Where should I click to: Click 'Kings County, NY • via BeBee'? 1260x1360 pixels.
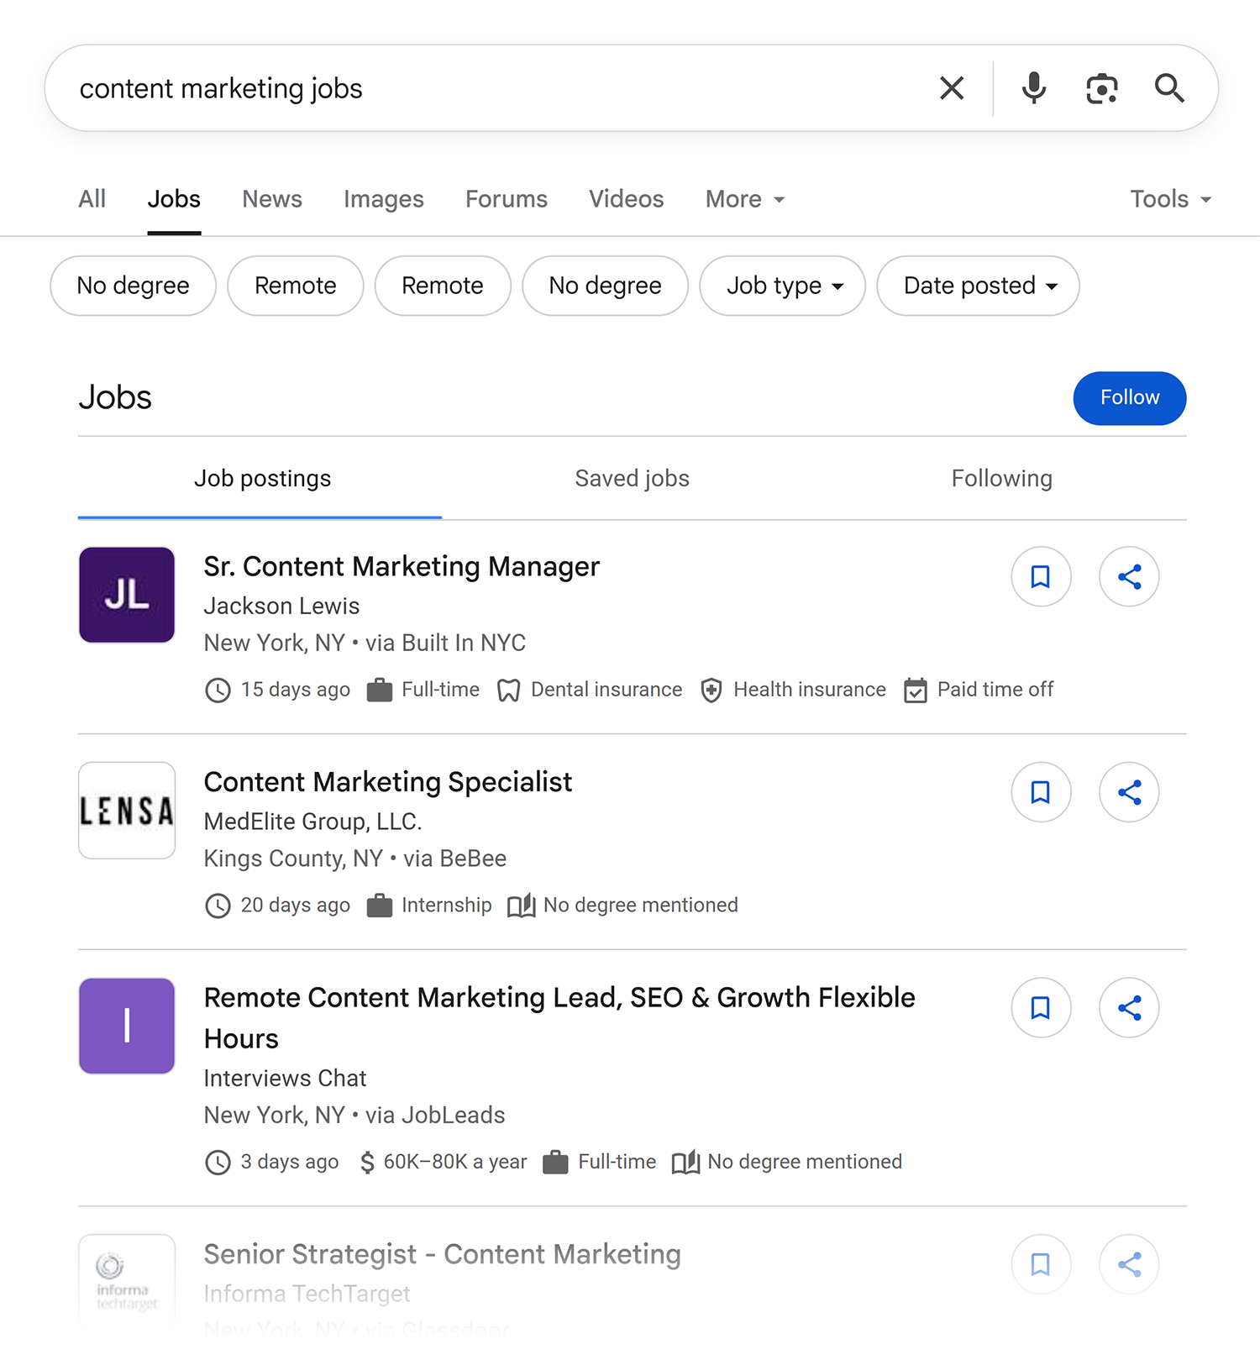(x=355, y=859)
